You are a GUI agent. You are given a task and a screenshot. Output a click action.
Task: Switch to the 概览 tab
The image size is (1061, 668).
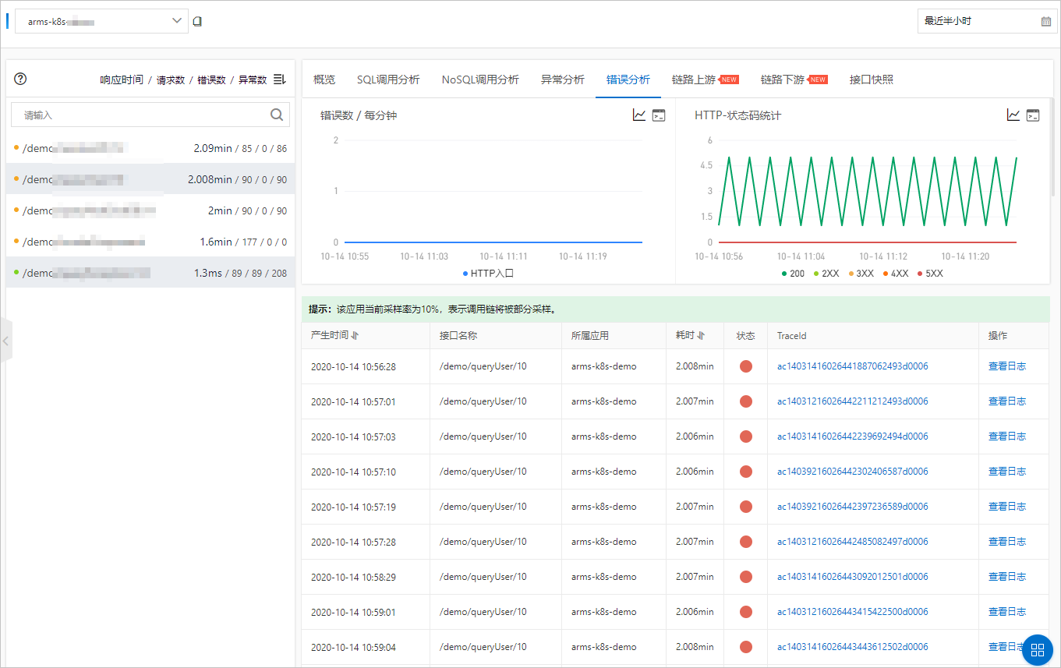tap(324, 80)
